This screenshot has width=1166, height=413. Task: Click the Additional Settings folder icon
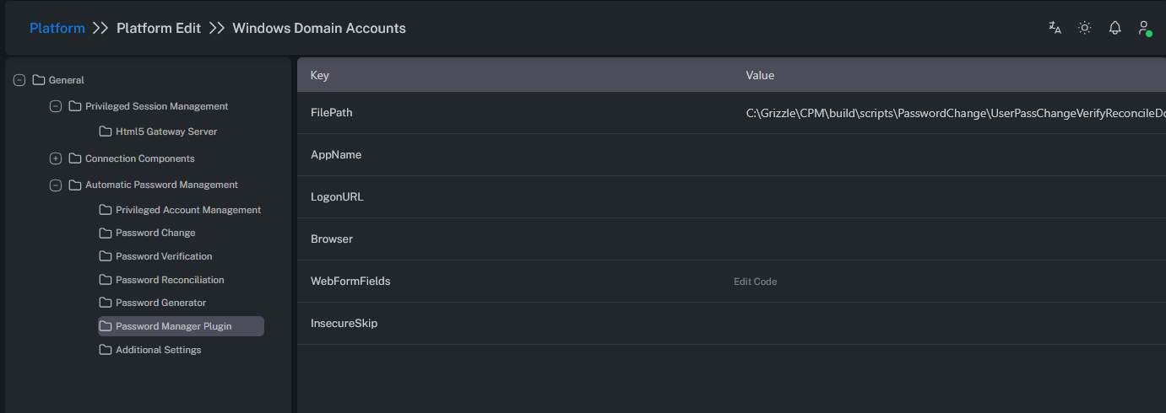(x=106, y=350)
